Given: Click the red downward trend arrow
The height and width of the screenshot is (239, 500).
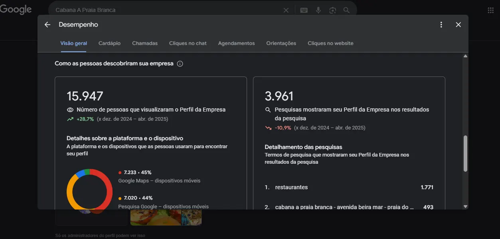Looking at the screenshot, I should point(268,128).
